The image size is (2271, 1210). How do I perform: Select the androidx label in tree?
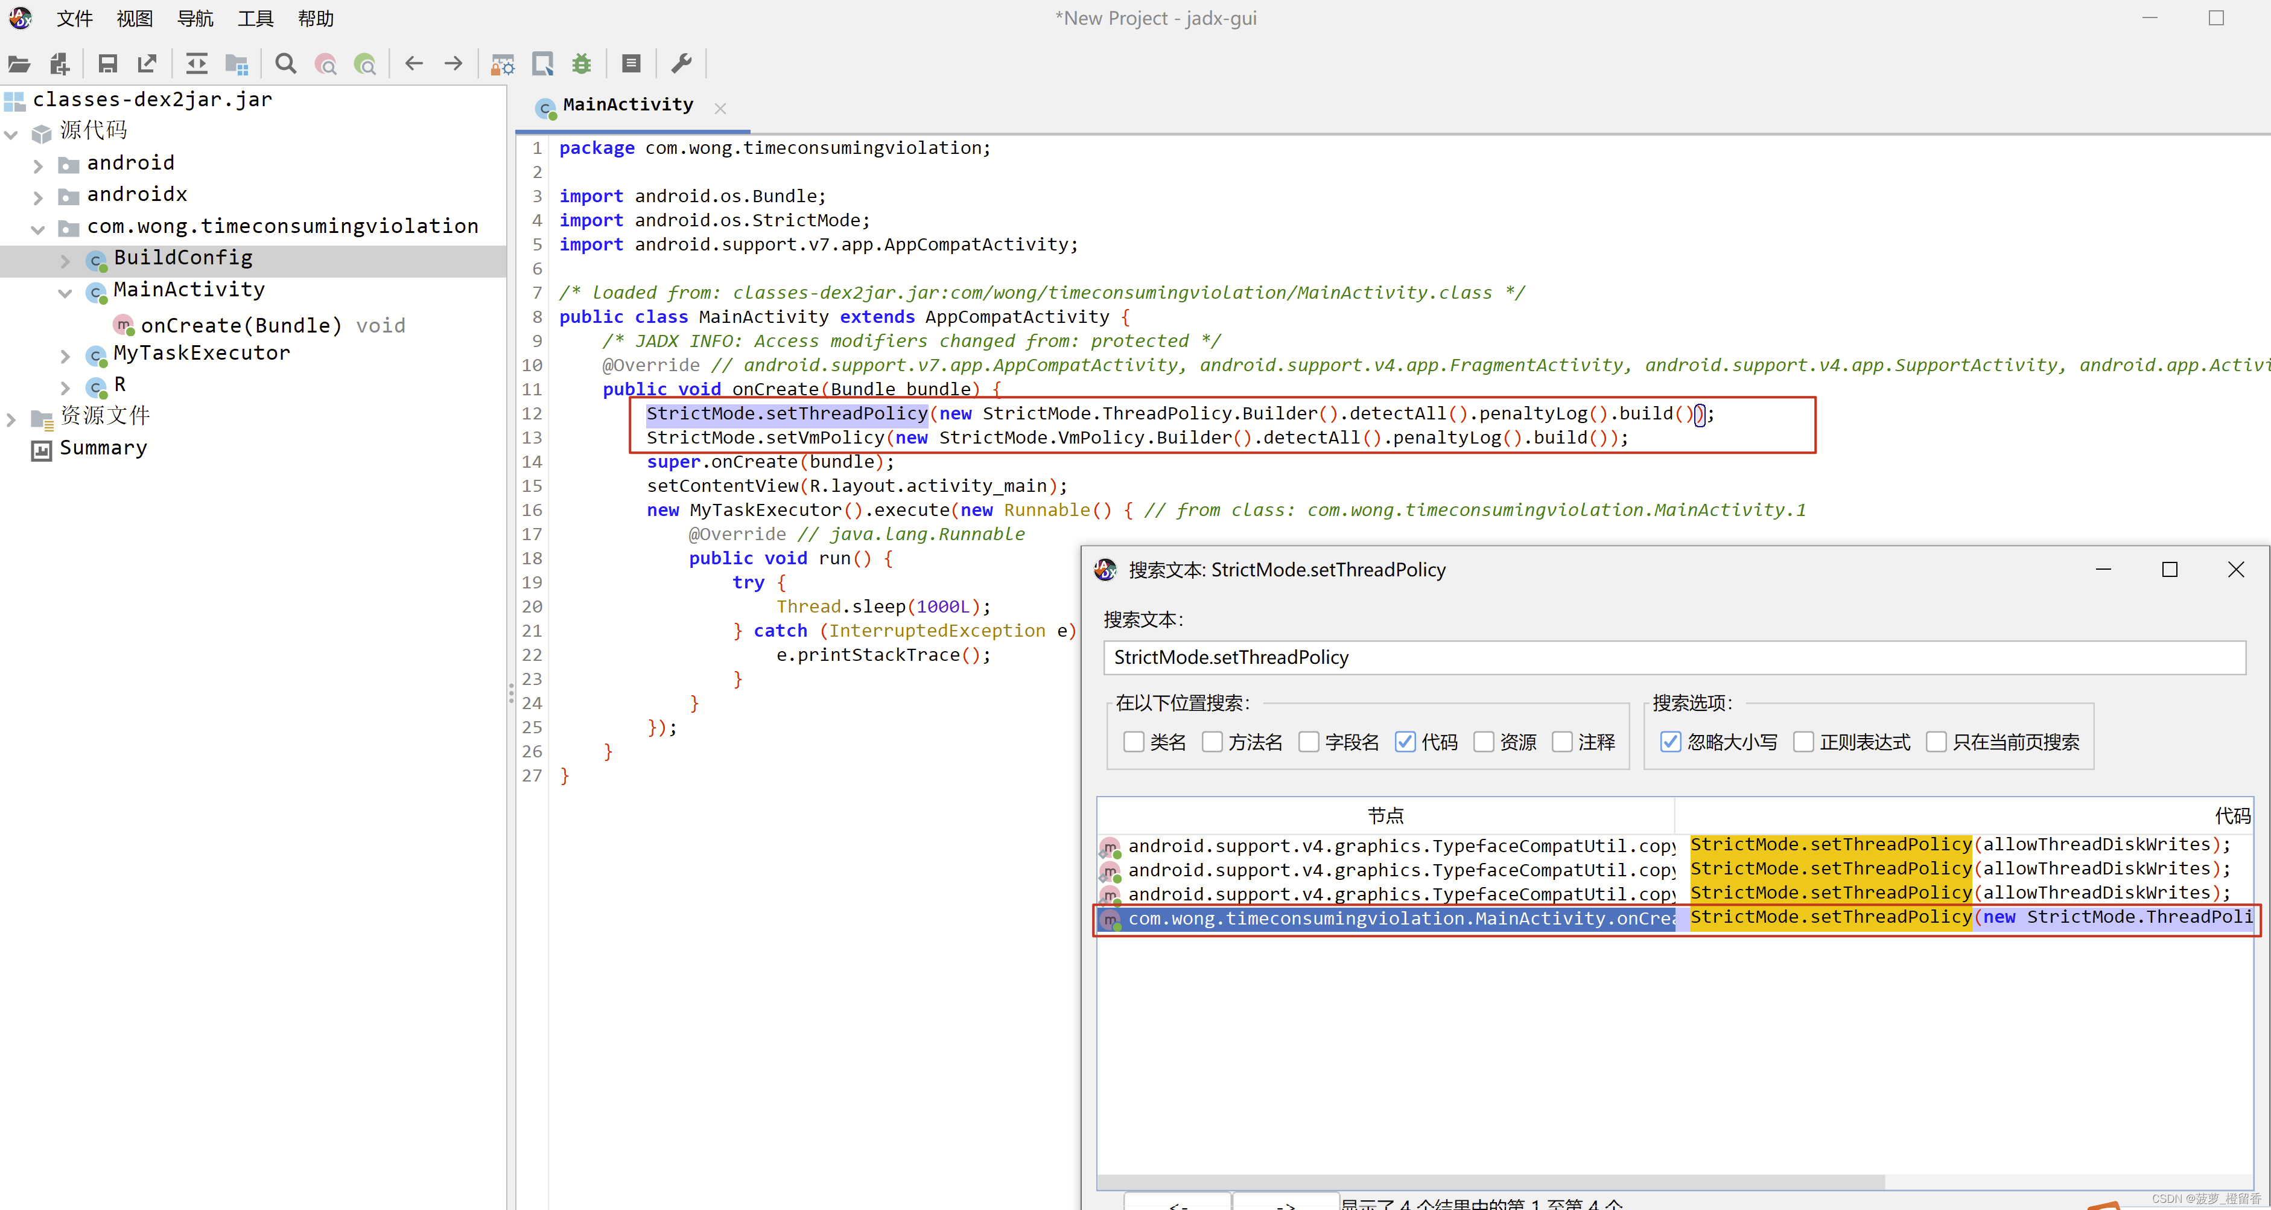136,194
